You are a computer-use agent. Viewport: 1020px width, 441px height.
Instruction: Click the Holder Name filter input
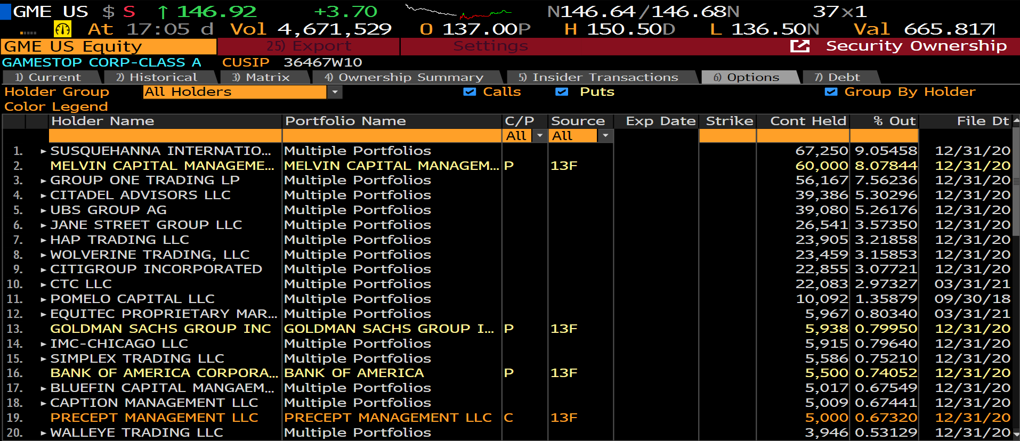165,136
